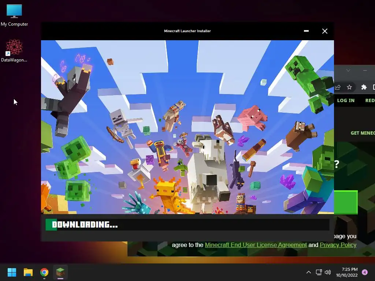Click the Downloading progress bar
The height and width of the screenshot is (281, 375).
pyautogui.click(x=187, y=225)
